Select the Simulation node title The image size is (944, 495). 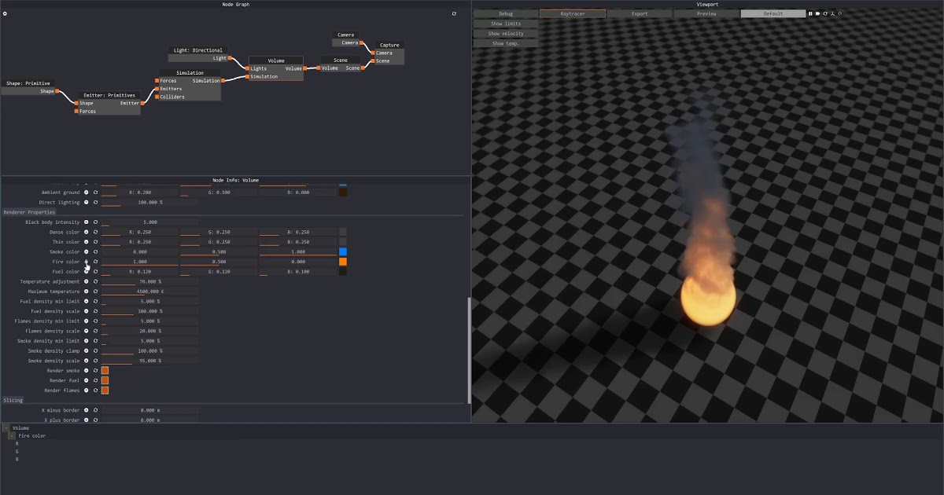coord(190,73)
